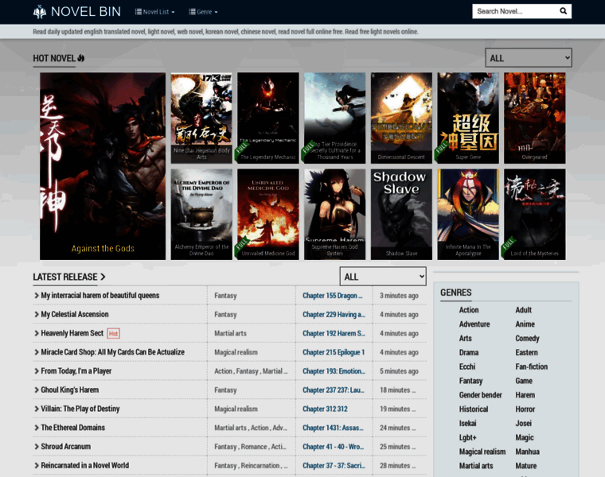Select the Adventure genre

(x=474, y=324)
